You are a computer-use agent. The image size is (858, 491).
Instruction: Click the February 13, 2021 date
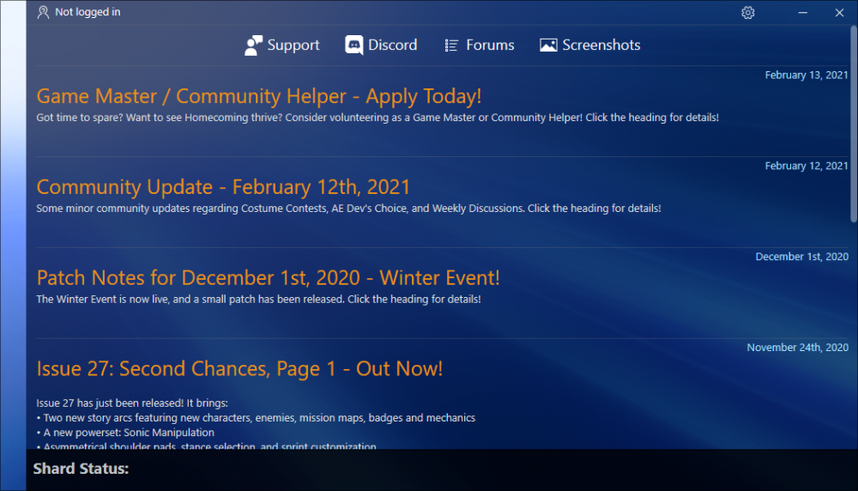[x=806, y=75]
